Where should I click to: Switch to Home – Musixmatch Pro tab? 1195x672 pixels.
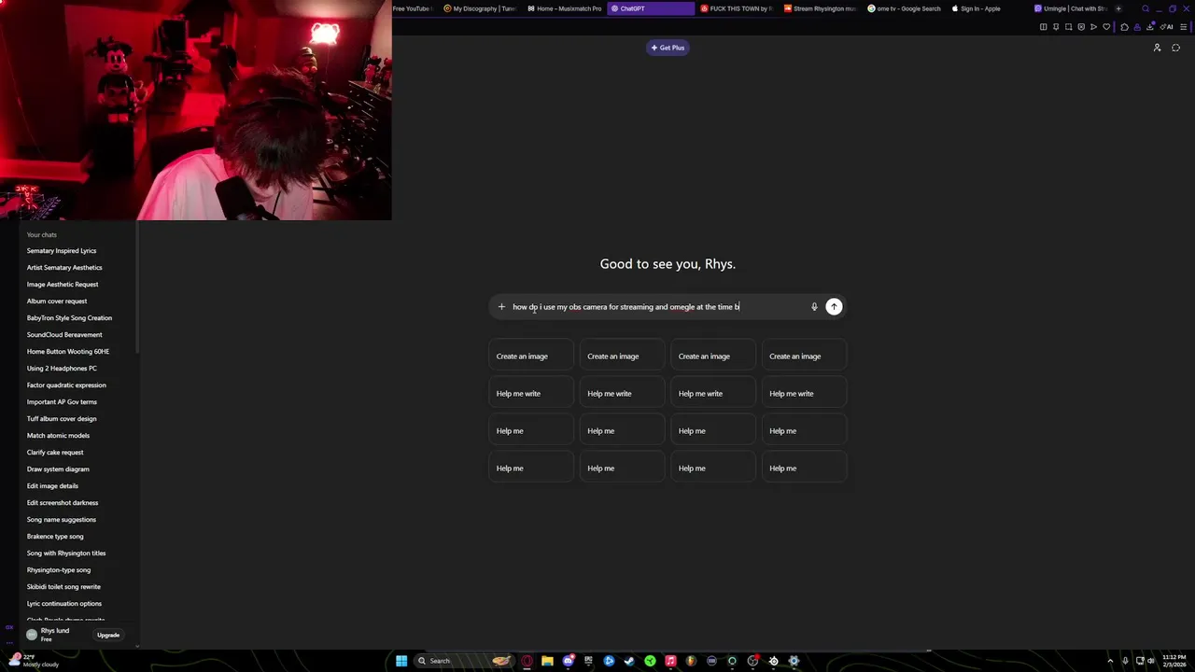(x=564, y=8)
